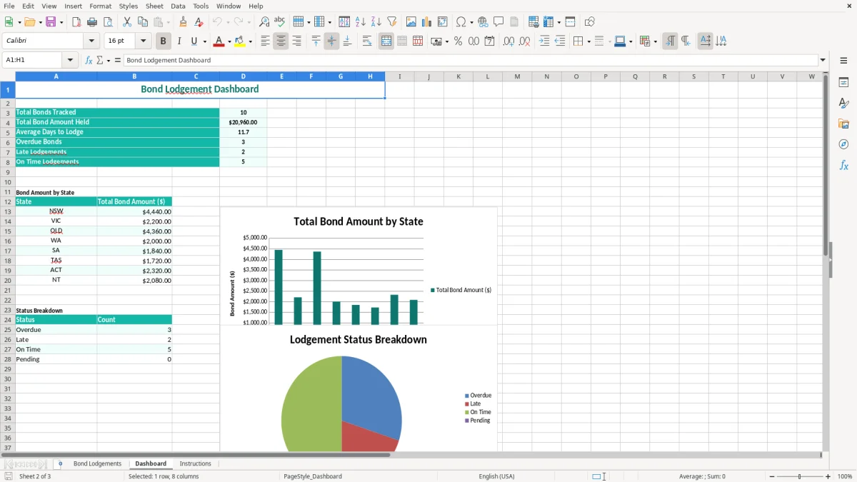Sort descending
The width and height of the screenshot is (857, 482).
(x=376, y=22)
